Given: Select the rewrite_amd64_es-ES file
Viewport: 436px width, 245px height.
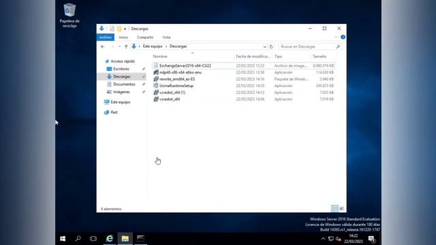Looking at the screenshot, I should 243,79.
